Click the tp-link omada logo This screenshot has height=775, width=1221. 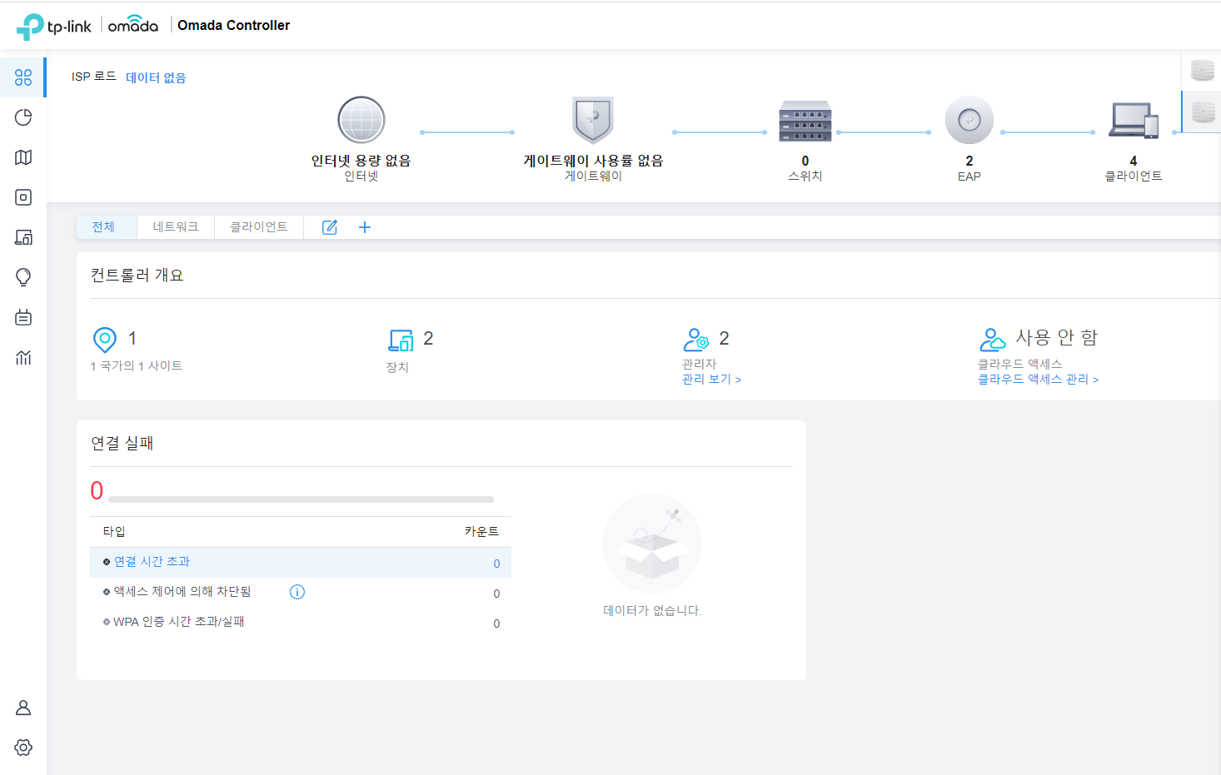pyautogui.click(x=87, y=26)
